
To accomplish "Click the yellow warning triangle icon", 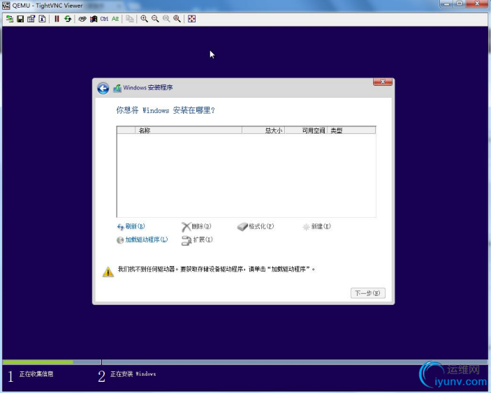I will (108, 272).
